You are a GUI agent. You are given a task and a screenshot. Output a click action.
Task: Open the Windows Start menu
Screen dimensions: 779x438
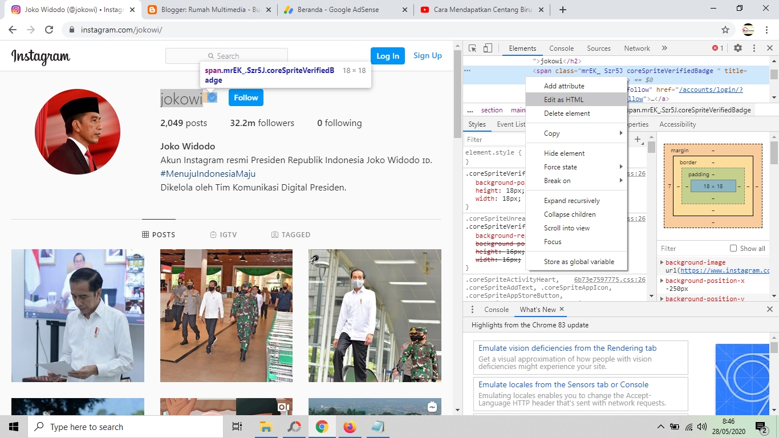(x=14, y=427)
